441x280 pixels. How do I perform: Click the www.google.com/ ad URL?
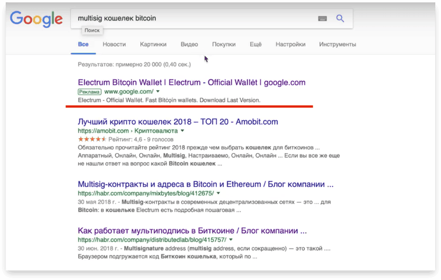tap(129, 92)
